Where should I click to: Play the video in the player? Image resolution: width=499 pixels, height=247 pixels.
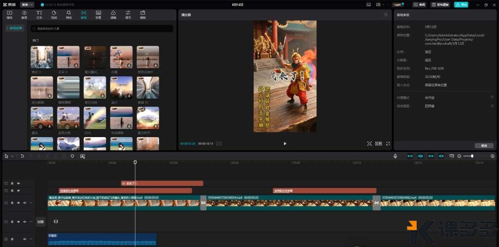pyautogui.click(x=285, y=144)
